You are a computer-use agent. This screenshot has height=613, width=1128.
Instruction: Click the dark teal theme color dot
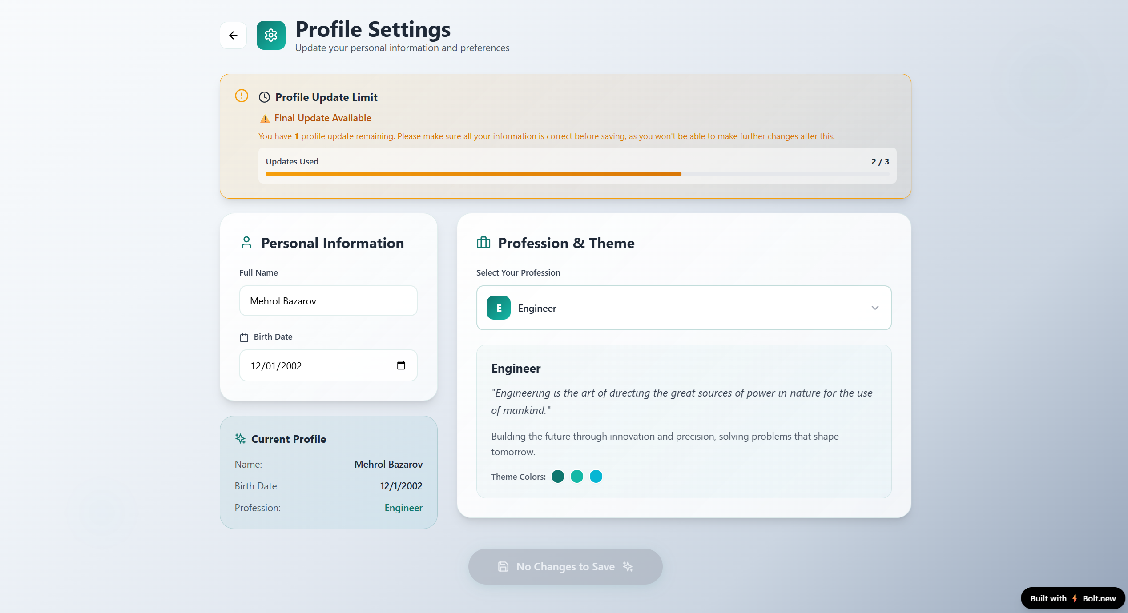click(x=558, y=477)
